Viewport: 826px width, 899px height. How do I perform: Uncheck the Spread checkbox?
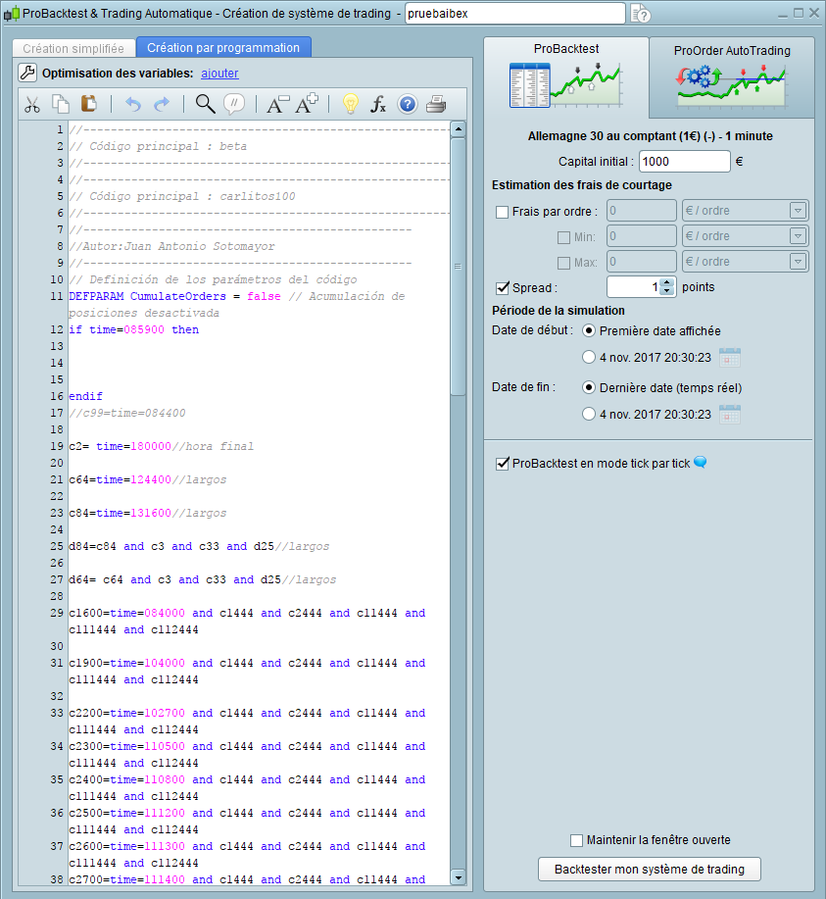tap(503, 287)
